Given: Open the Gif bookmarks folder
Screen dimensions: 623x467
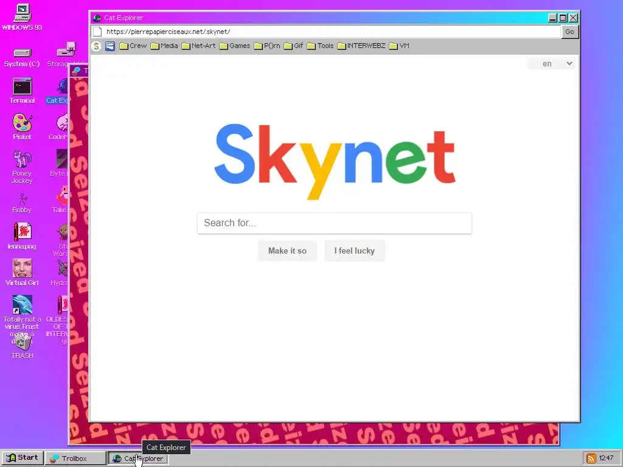Looking at the screenshot, I should coord(294,46).
